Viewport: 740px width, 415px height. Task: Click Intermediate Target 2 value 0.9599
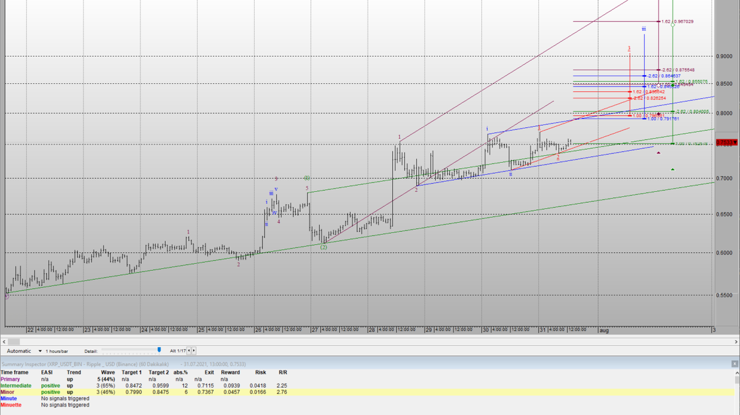[x=159, y=385]
